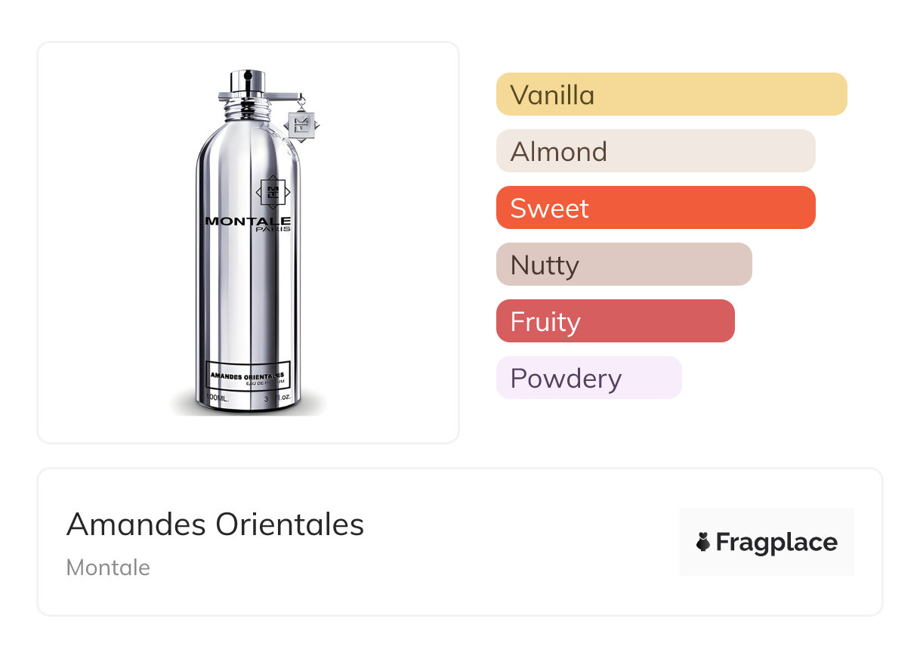Select the Vanilla accord bar
The width and height of the screenshot is (920, 653).
[x=671, y=94]
